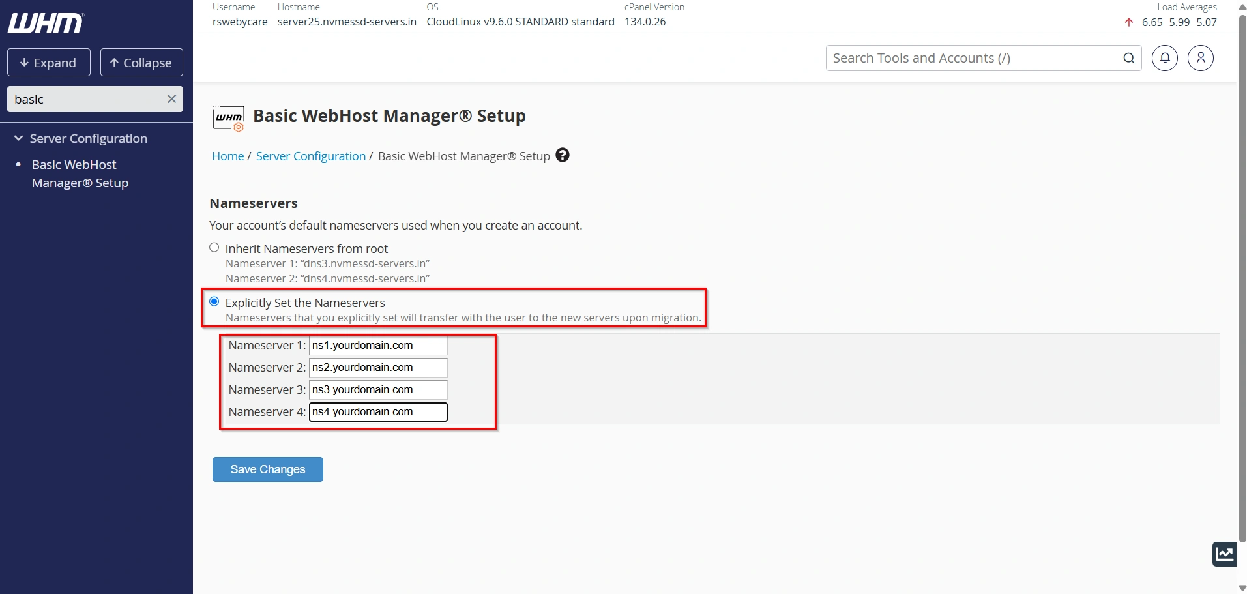Screen dimensions: 1247x594
Task: Open the statistics chart icon at bottom right
Action: (x=1225, y=554)
